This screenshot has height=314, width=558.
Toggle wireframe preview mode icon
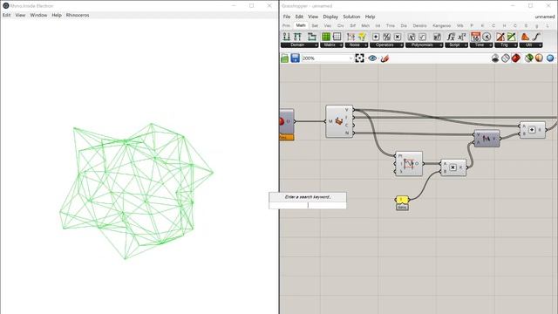(x=506, y=58)
